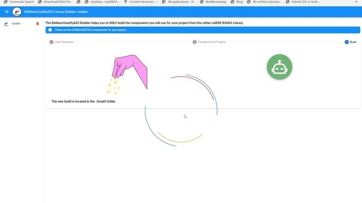
Task: Click the app title 'BANanoVuetifyAD3 Library Builder: builder'
Action: (56, 12)
